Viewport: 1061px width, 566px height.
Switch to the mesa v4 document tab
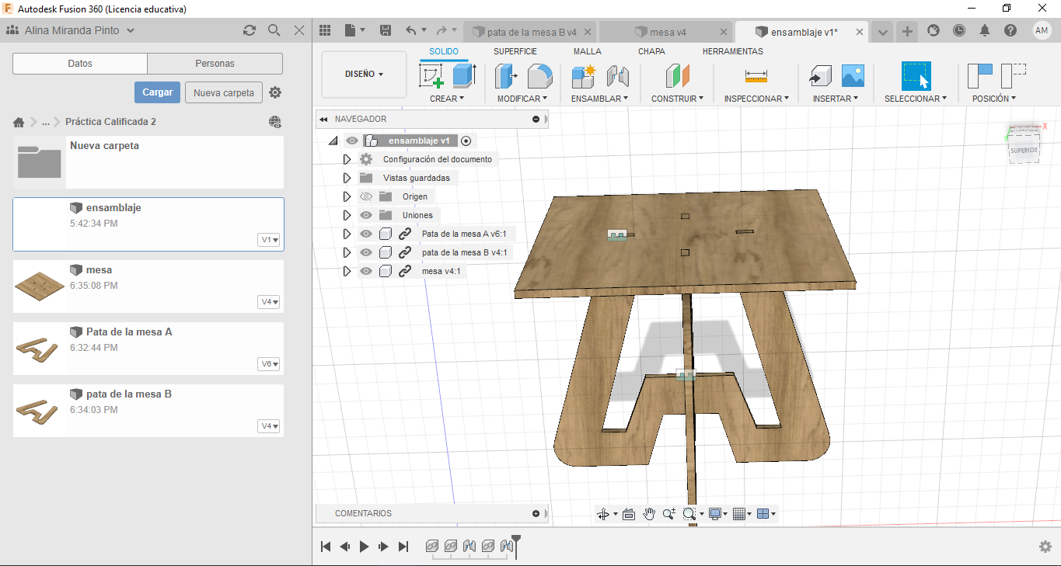point(667,32)
